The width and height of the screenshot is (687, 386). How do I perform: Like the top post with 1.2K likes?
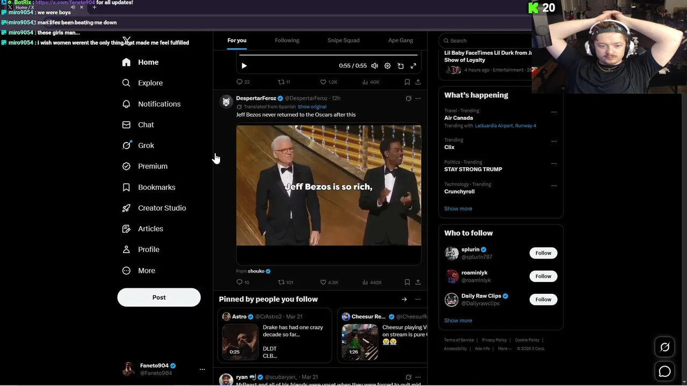click(328, 82)
